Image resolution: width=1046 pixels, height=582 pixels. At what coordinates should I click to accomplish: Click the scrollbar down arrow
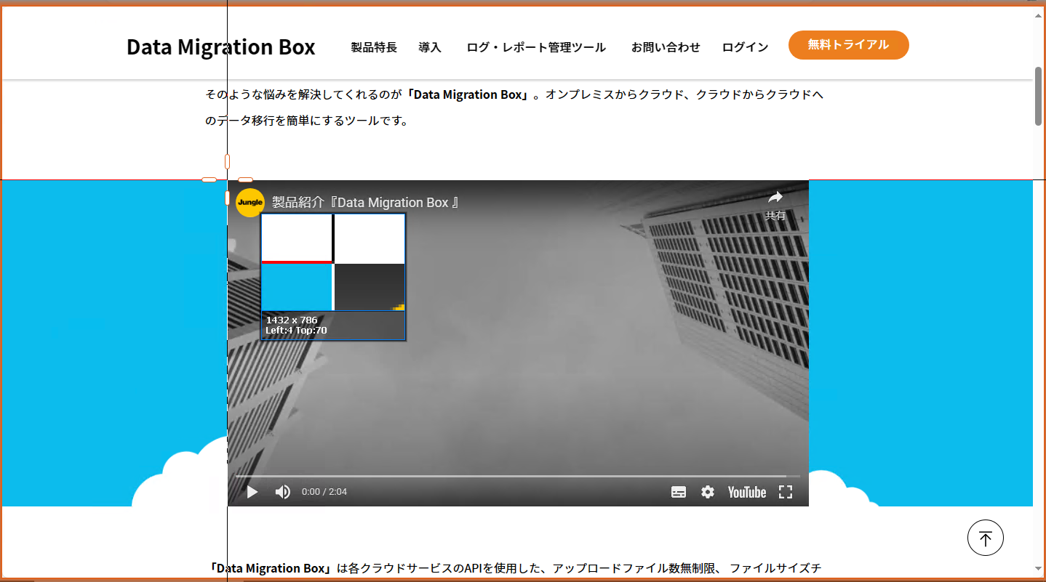(x=1039, y=568)
